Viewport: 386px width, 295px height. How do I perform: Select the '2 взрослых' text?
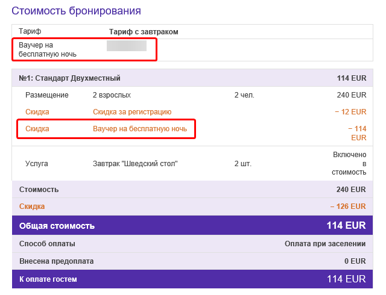(x=112, y=95)
